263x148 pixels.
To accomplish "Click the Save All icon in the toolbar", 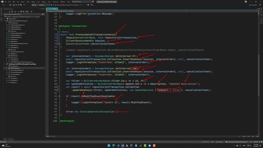I will tap(18, 5).
